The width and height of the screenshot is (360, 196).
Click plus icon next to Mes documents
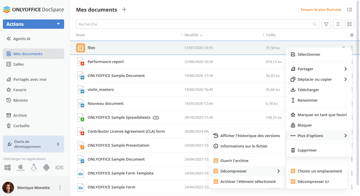click(124, 10)
